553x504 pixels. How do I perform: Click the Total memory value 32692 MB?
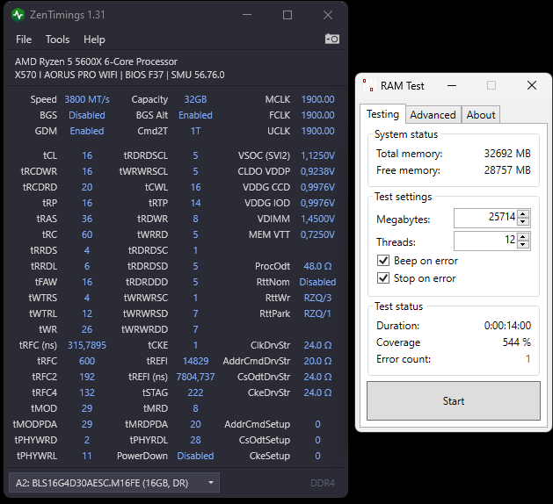click(x=507, y=153)
